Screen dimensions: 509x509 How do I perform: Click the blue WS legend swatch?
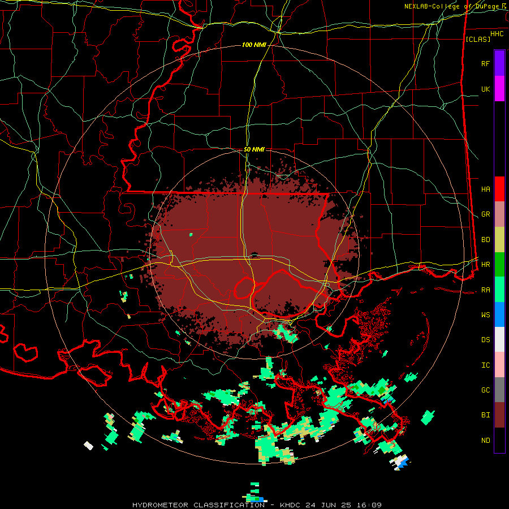click(x=499, y=314)
